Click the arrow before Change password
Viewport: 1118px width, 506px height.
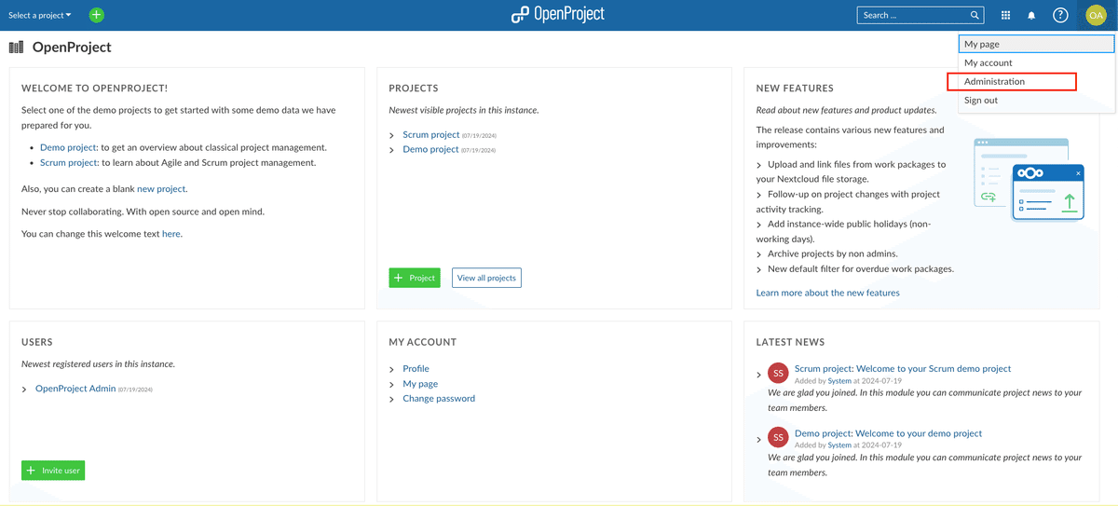point(392,399)
